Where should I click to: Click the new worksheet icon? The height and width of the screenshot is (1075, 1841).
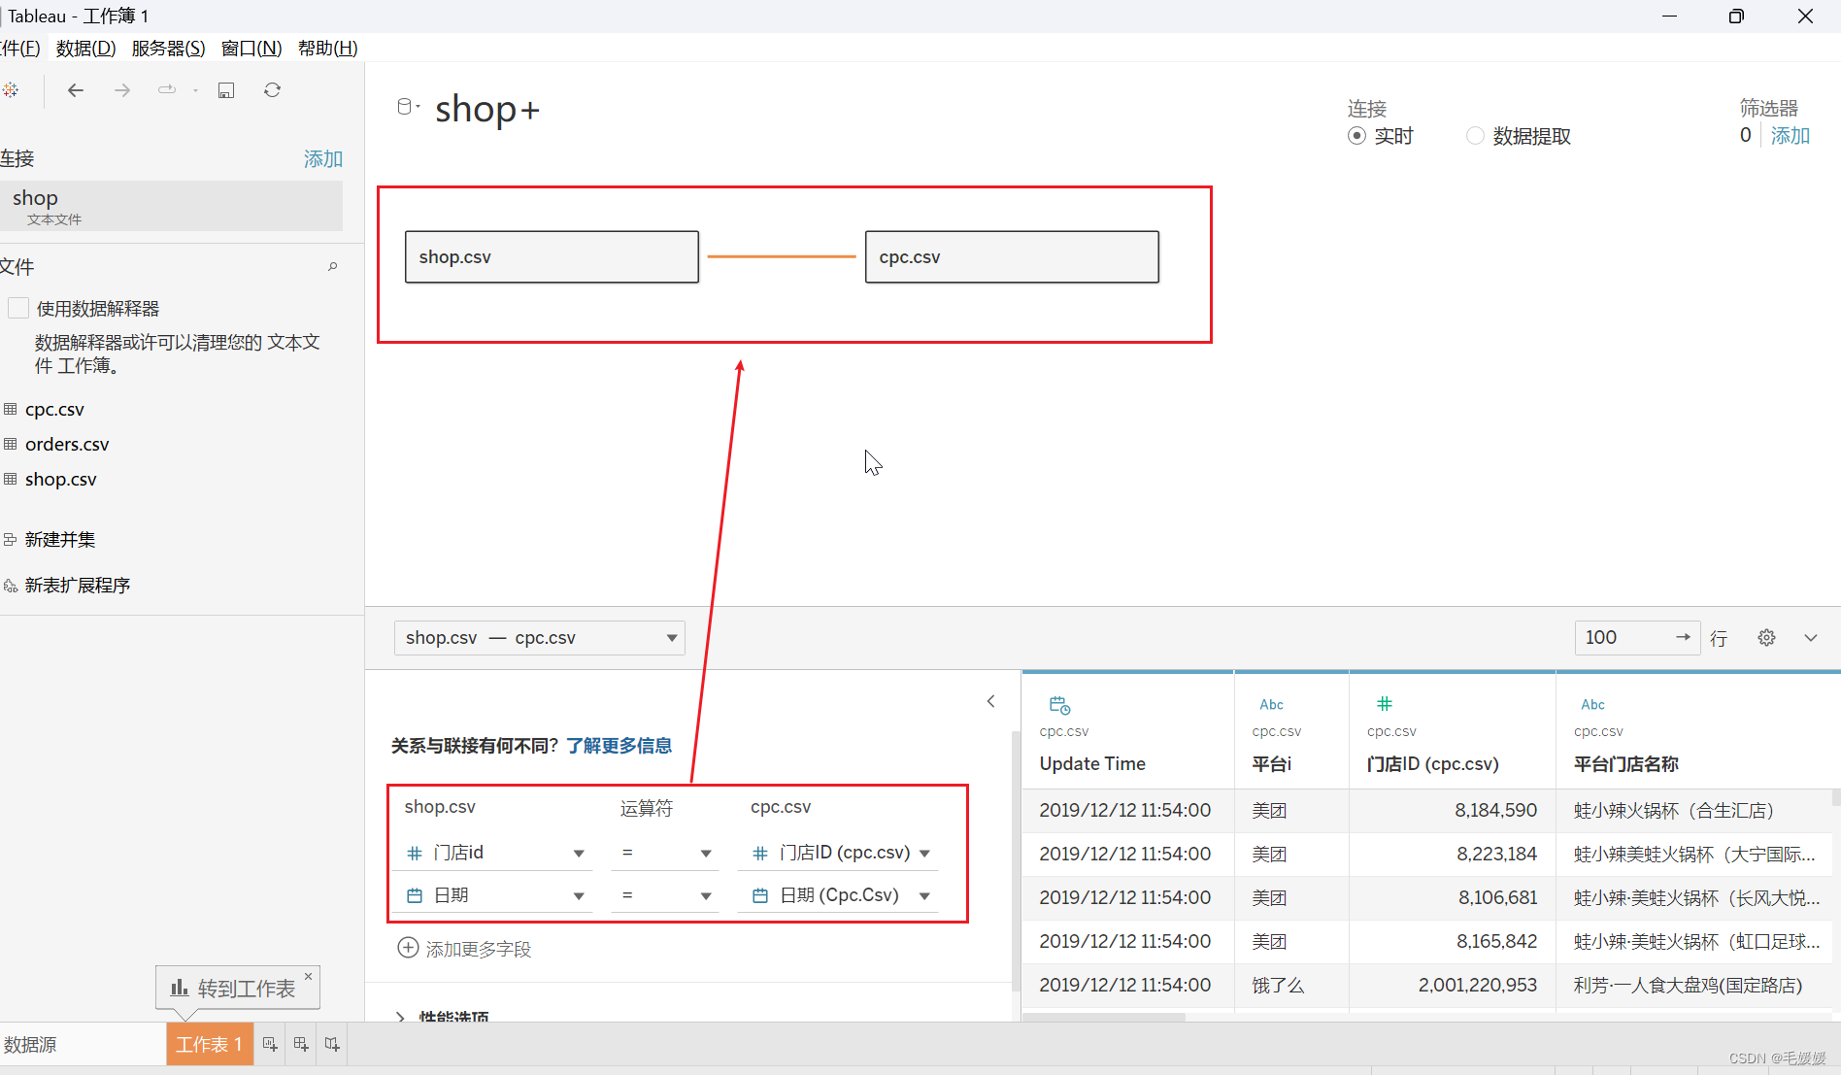pyautogui.click(x=270, y=1044)
